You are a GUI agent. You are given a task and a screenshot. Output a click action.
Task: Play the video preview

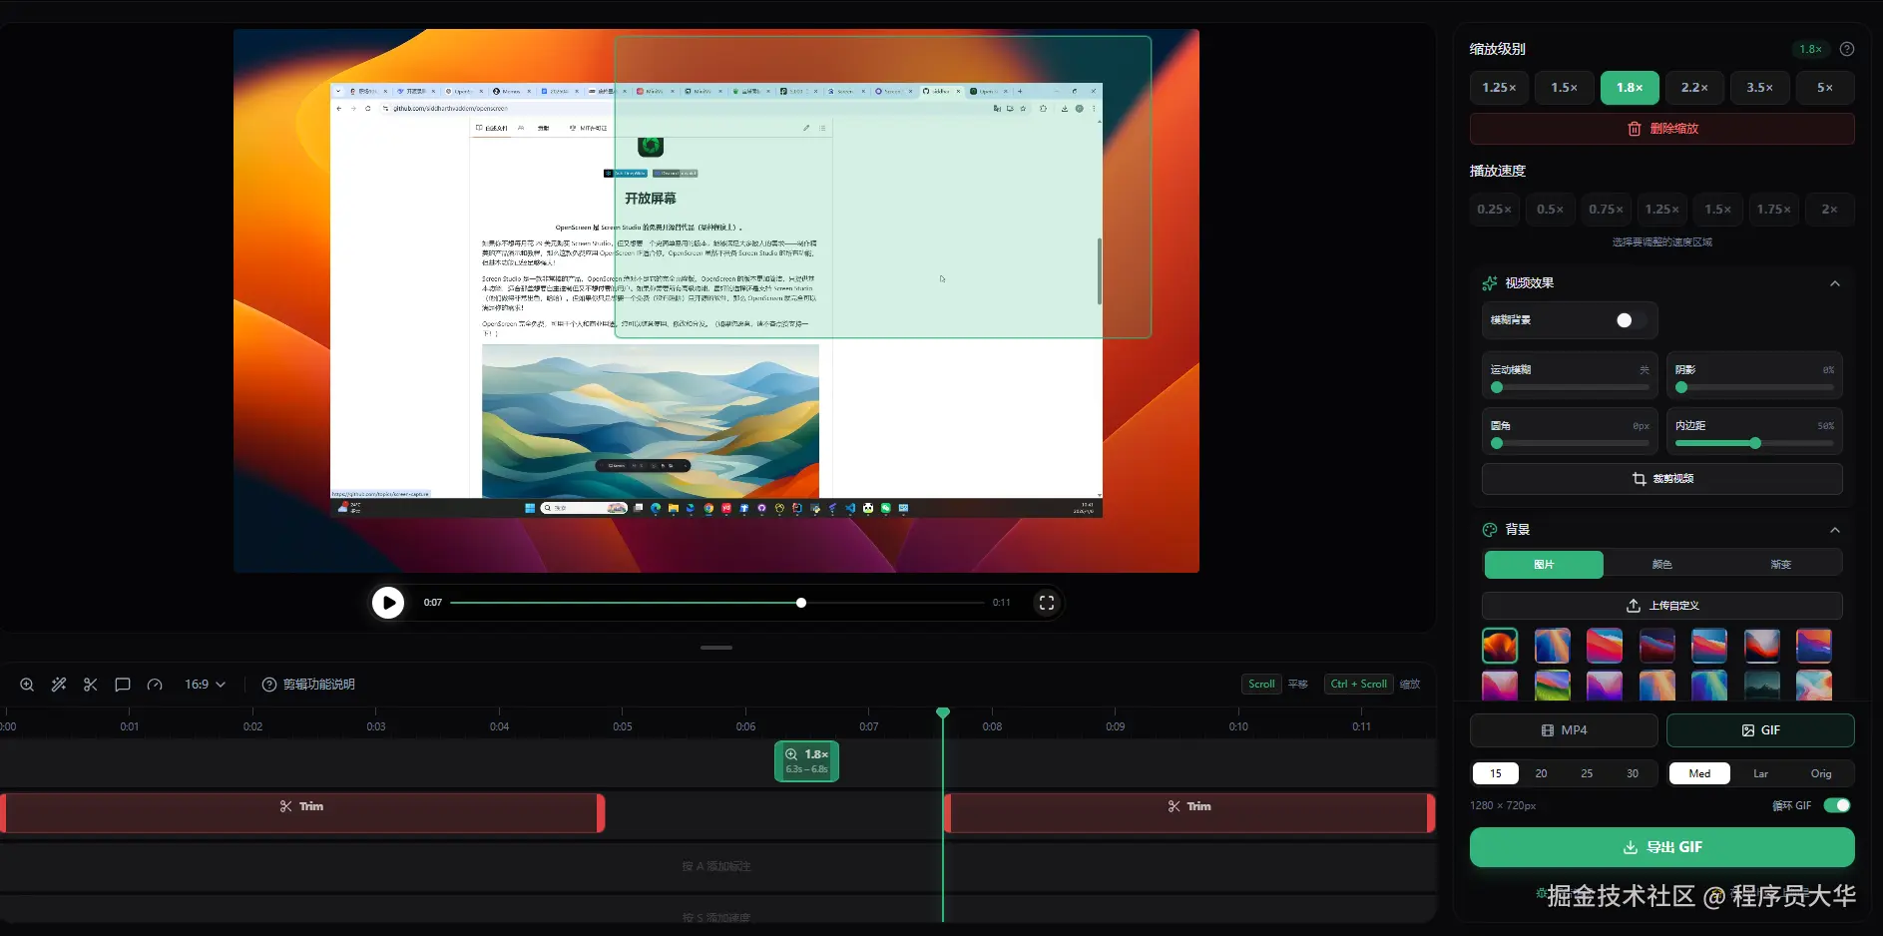[x=388, y=603]
